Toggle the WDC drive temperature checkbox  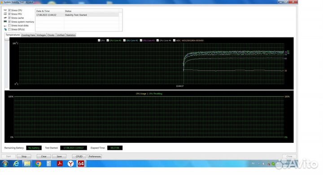point(174,40)
